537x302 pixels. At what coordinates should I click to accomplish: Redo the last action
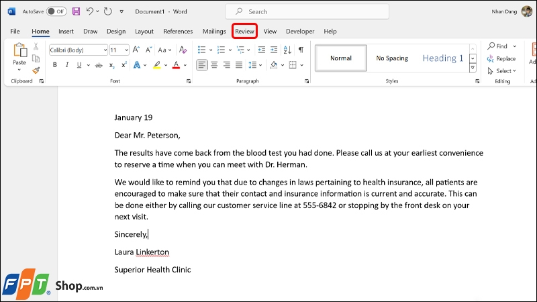[x=108, y=11]
